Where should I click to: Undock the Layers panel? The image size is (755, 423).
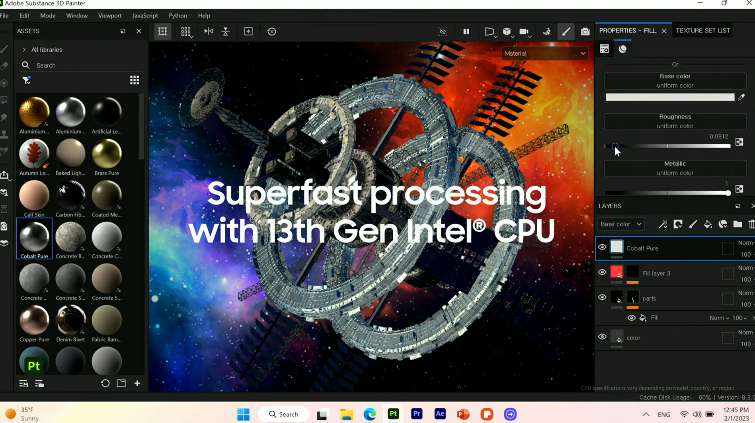(x=737, y=206)
